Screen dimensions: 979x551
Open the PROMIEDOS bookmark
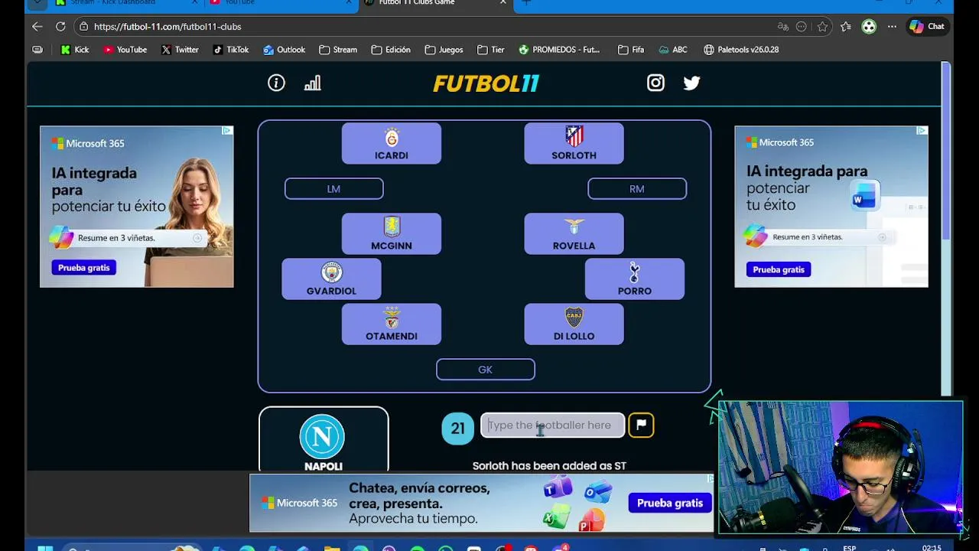tap(559, 50)
